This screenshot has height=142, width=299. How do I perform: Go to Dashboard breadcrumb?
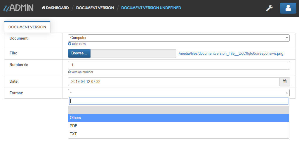tap(55, 8)
